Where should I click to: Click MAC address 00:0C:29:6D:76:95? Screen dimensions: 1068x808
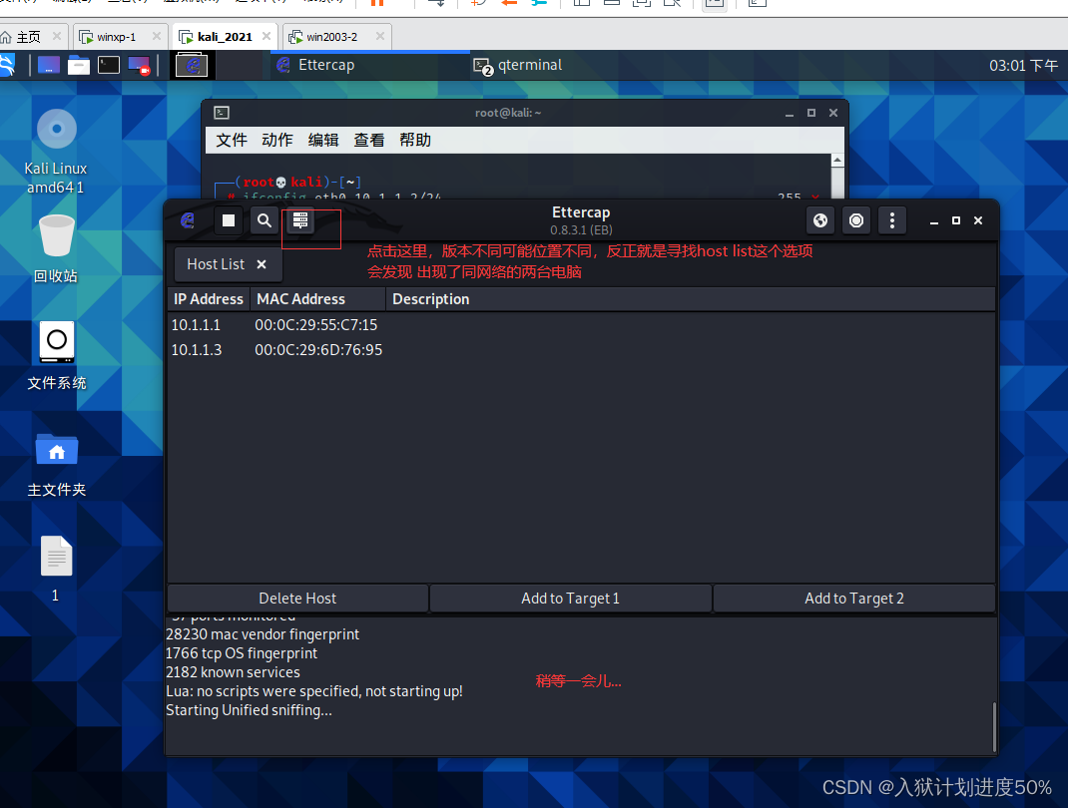(318, 350)
